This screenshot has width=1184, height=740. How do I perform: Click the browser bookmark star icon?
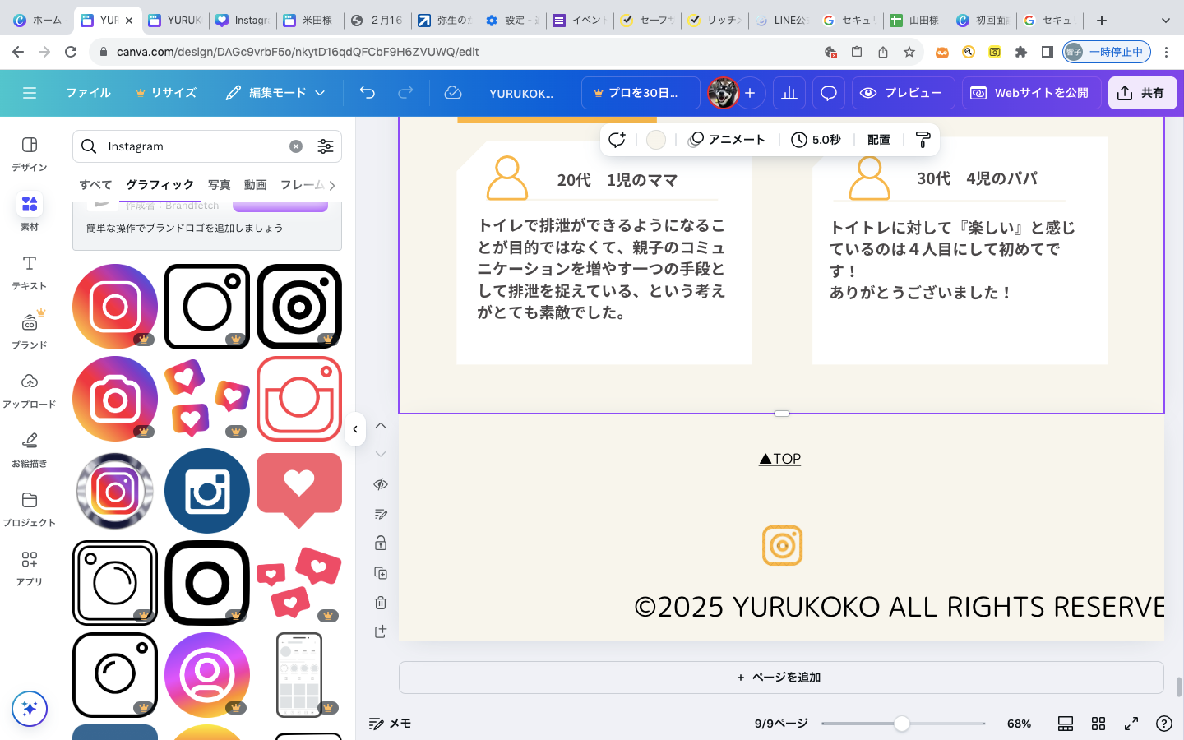tap(909, 52)
